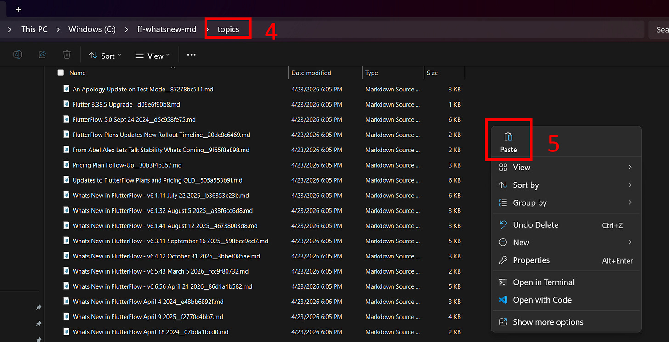
Task: Click the Delete trash icon in toolbar
Action: pos(67,55)
